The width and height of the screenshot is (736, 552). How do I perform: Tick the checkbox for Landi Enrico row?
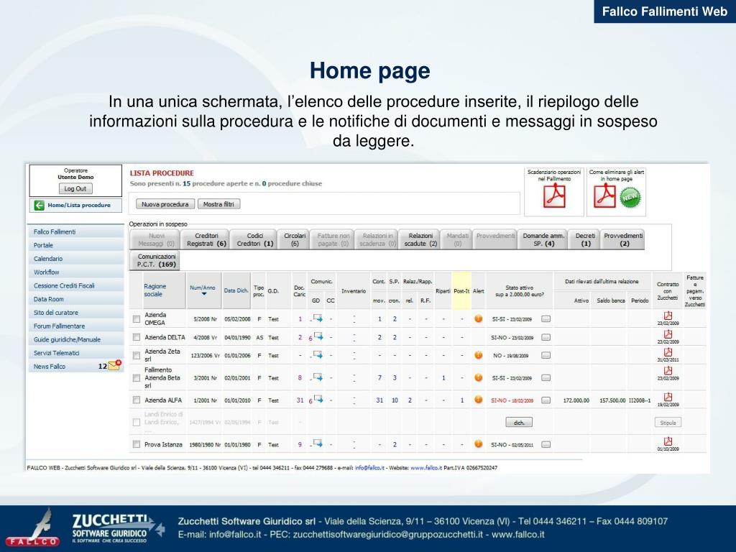[x=136, y=423]
